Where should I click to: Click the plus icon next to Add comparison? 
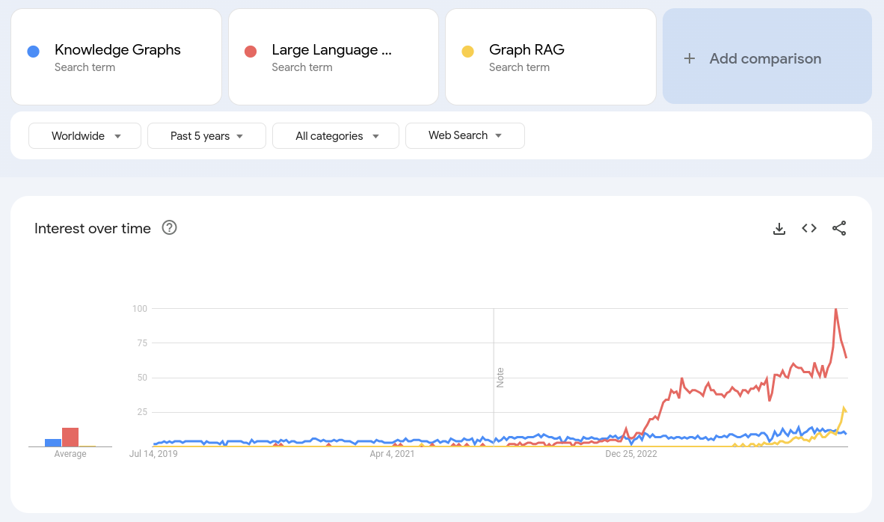point(689,58)
